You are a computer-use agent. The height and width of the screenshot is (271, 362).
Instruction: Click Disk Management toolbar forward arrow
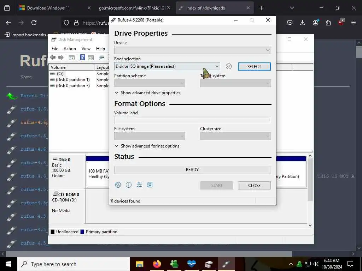point(61,58)
